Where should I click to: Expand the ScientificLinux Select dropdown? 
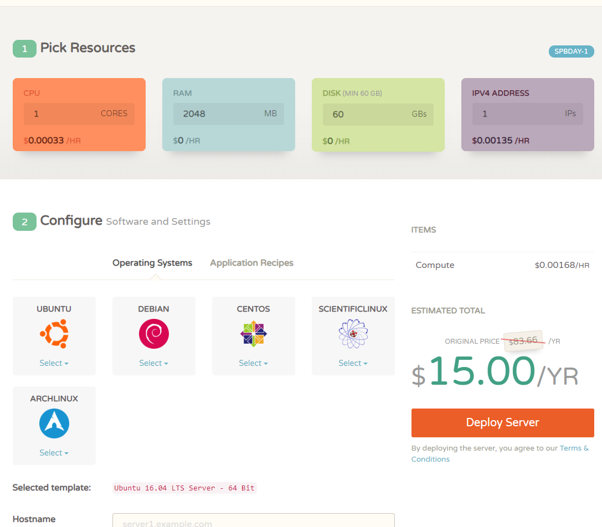pos(353,363)
